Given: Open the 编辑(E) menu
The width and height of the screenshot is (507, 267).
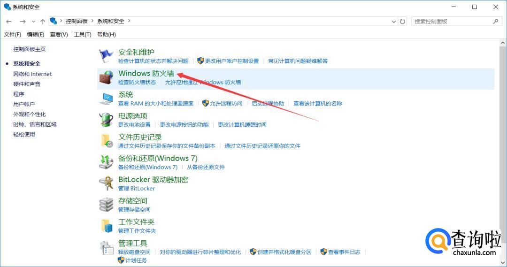Looking at the screenshot, I should click(36, 34).
